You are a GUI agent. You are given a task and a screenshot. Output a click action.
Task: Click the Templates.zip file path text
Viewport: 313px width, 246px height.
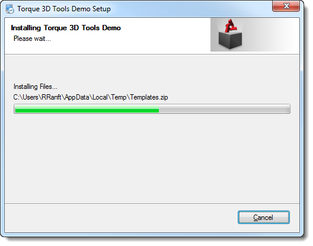coord(92,98)
